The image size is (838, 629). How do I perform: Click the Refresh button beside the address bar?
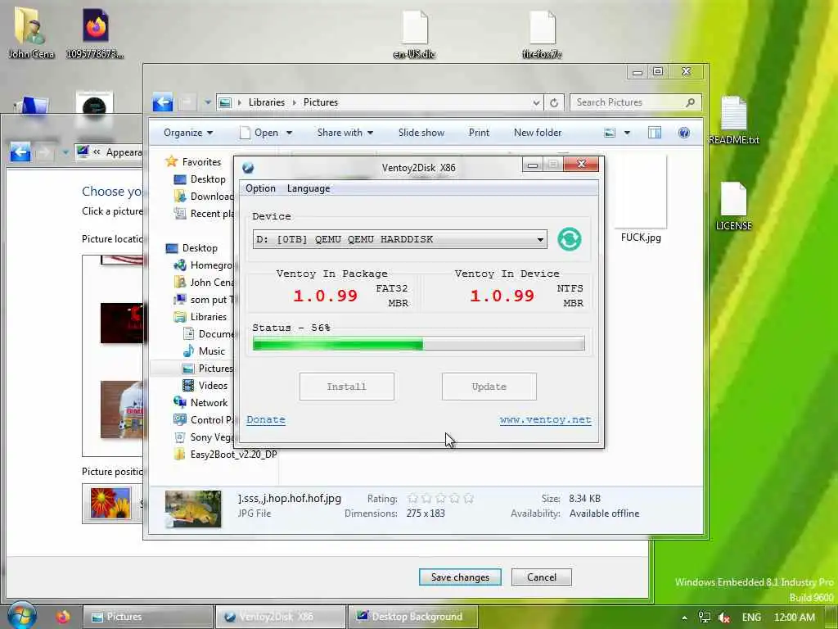[554, 102]
